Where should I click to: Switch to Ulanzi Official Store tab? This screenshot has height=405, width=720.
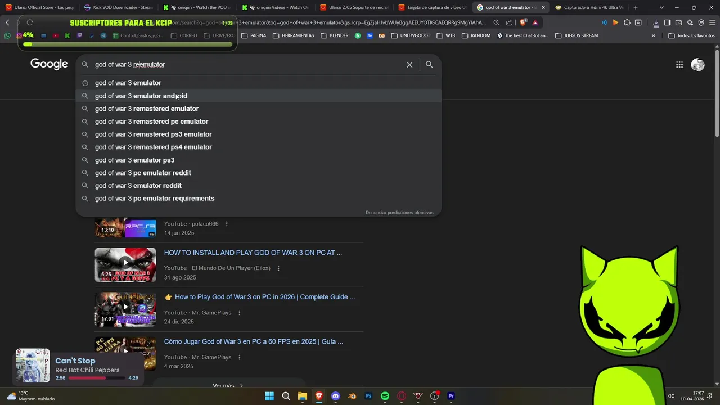point(39,7)
